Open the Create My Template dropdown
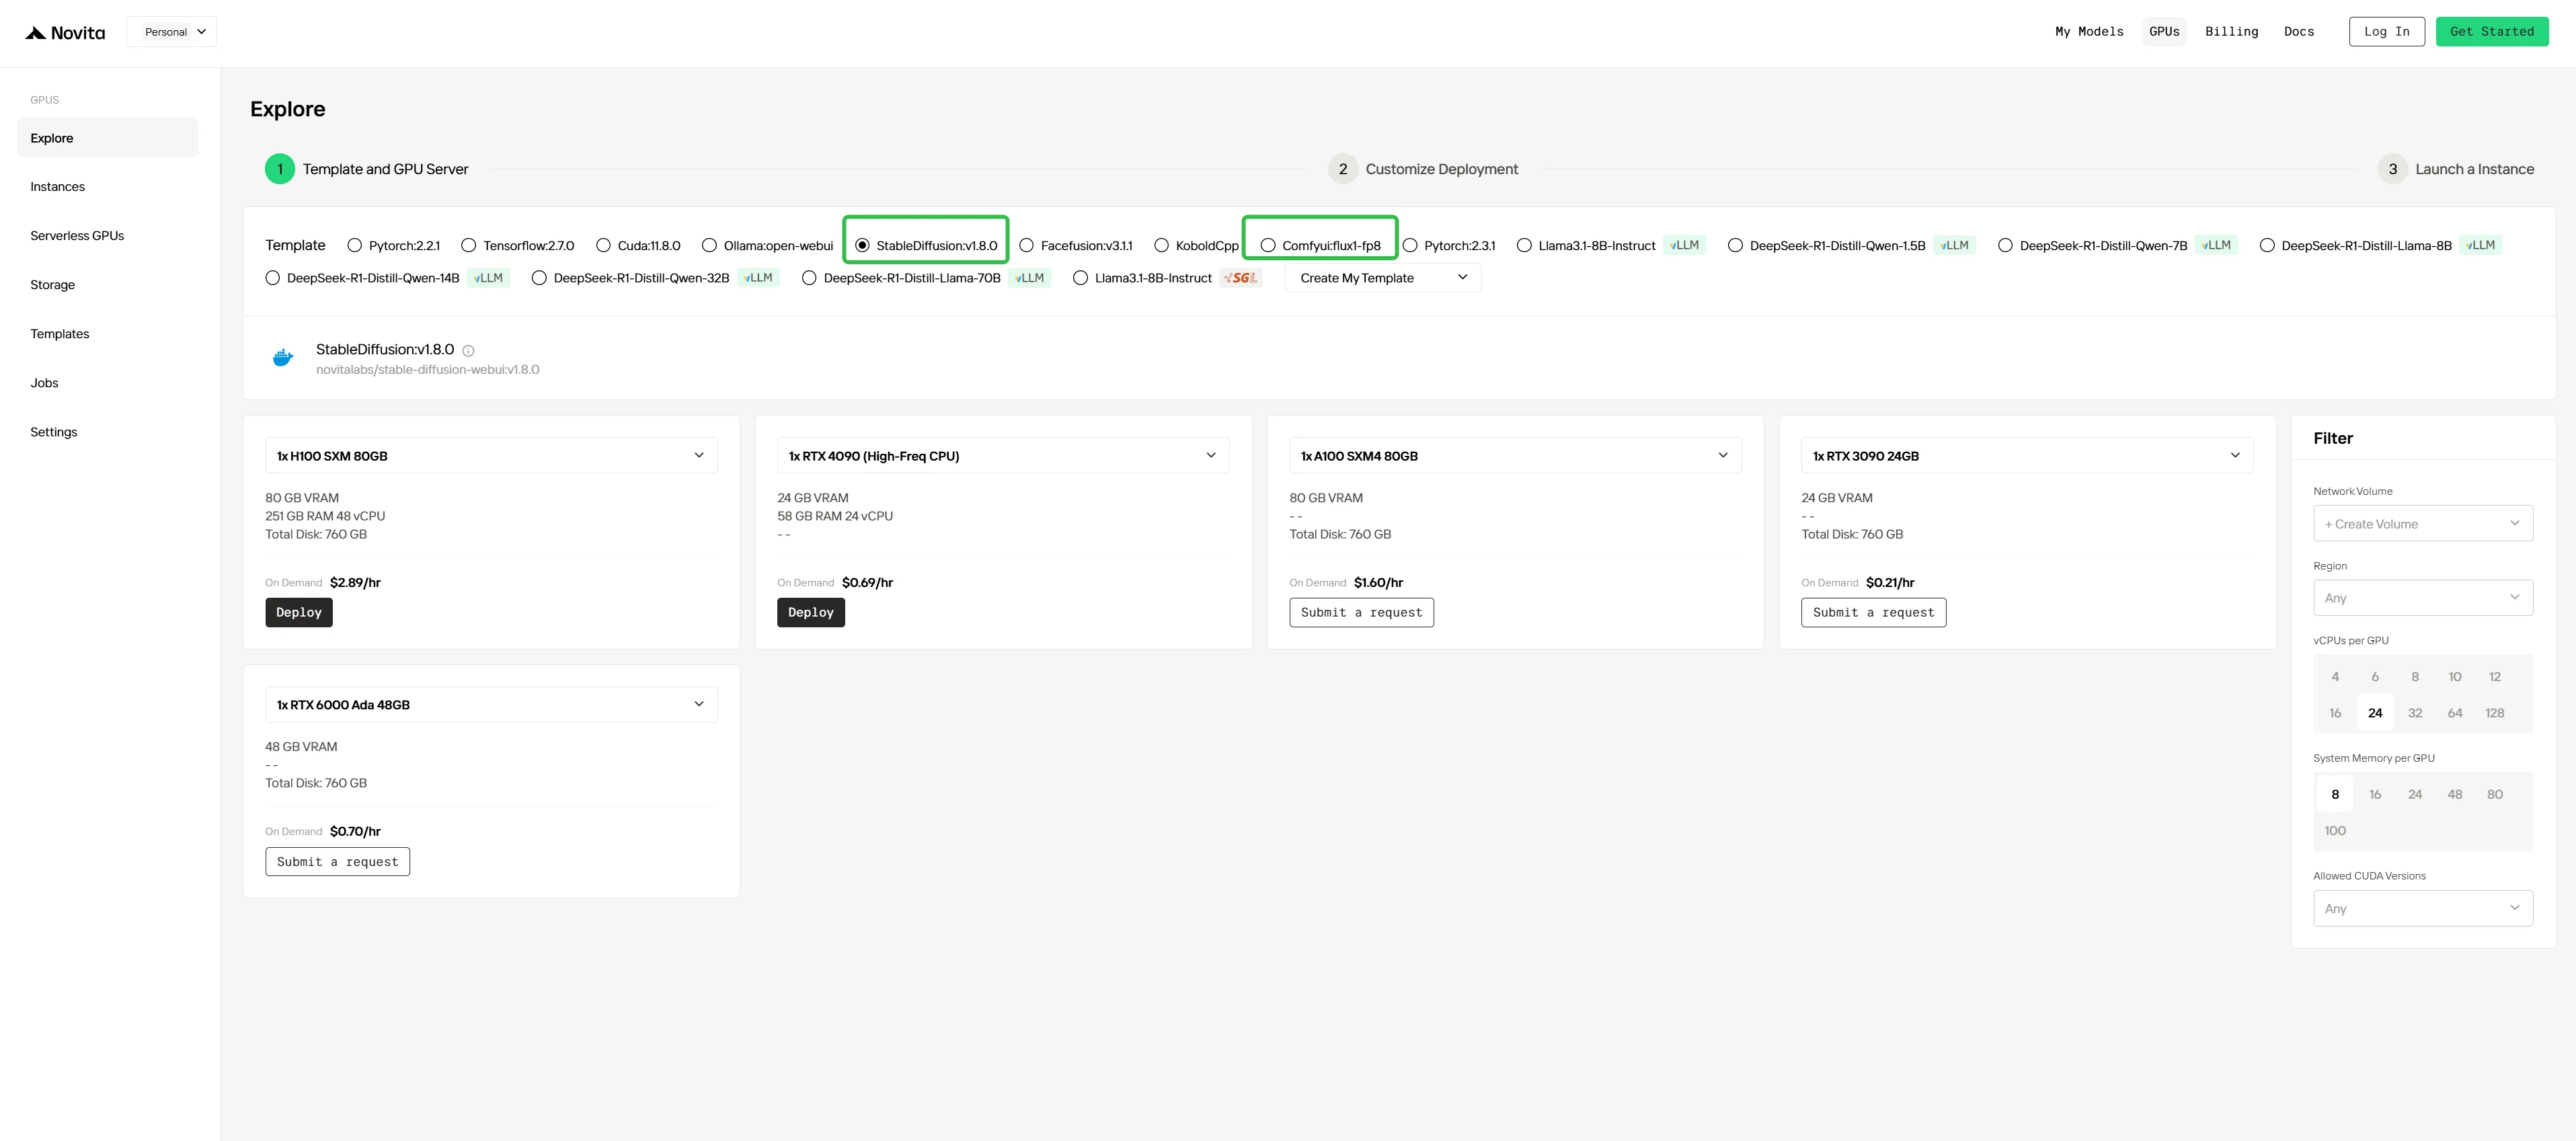Screen dimensions: 2576x1141 point(1383,278)
